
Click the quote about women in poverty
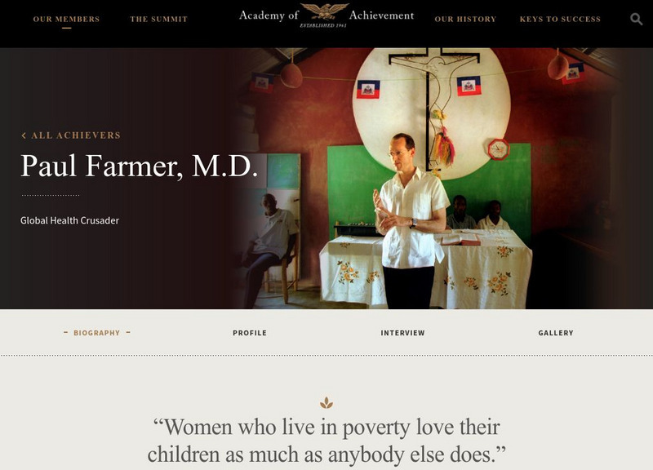coord(326,441)
